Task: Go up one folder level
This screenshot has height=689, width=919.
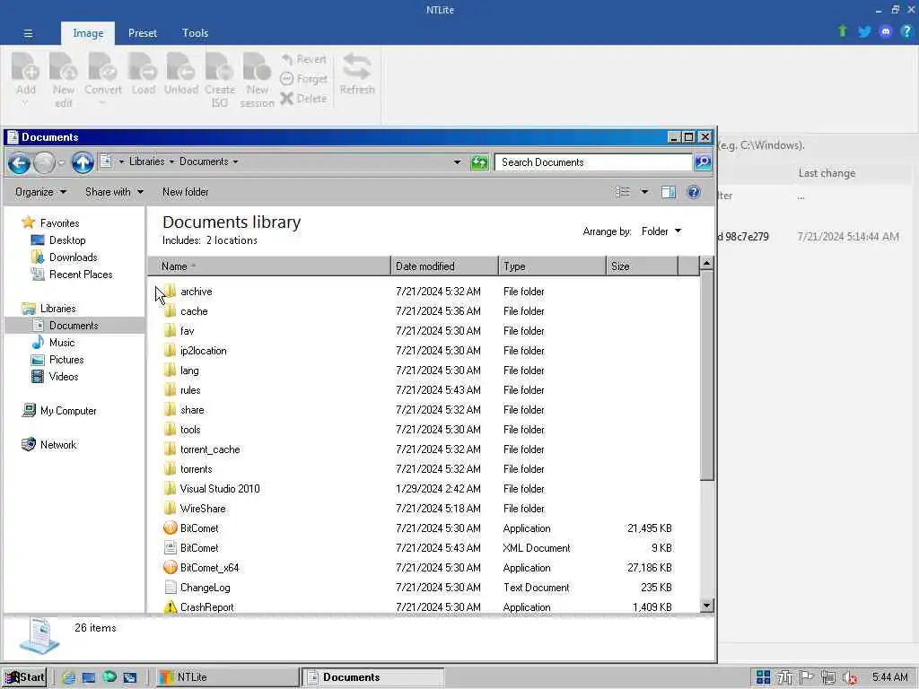Action: 82,163
